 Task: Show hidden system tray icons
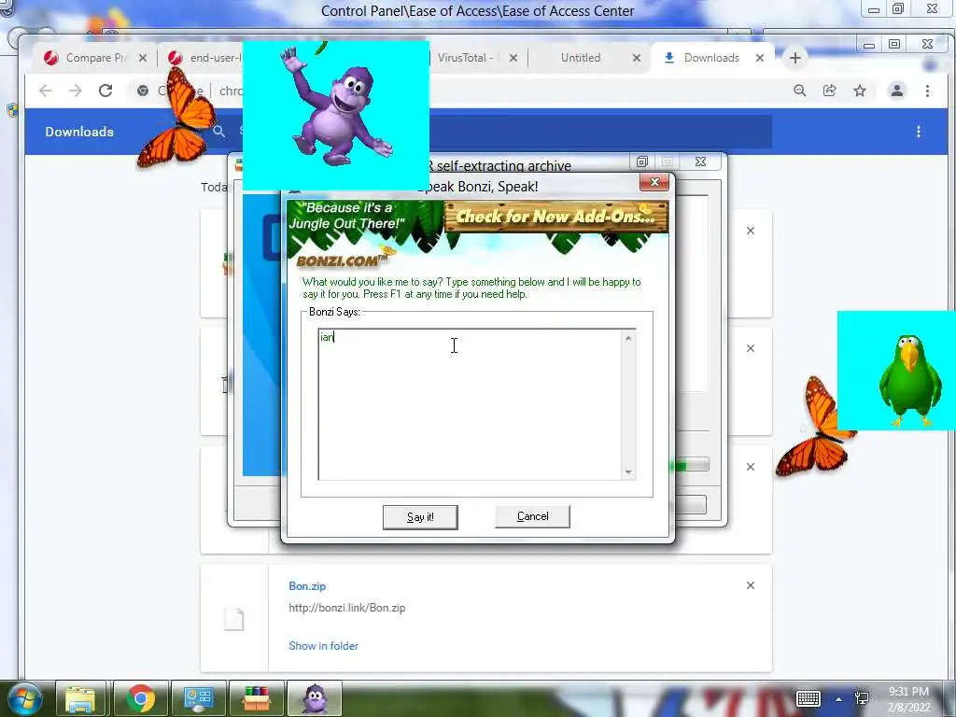[839, 699]
